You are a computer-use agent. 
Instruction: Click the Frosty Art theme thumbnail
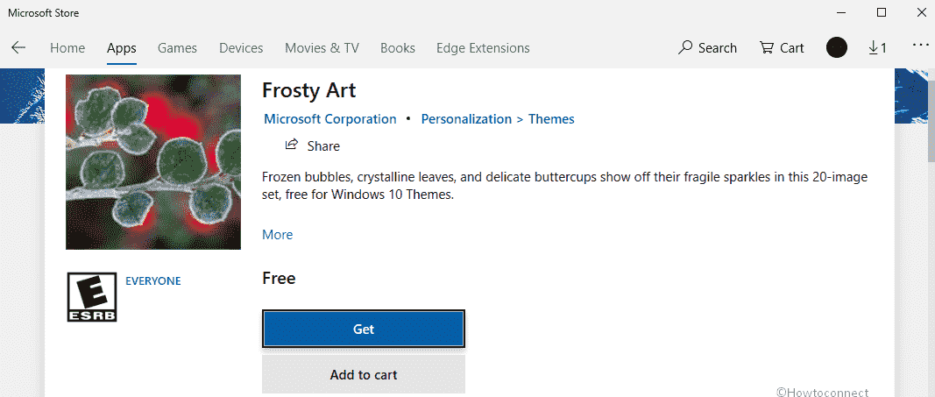153,162
